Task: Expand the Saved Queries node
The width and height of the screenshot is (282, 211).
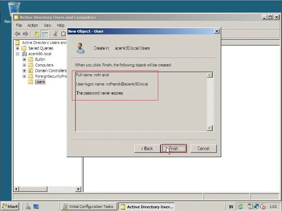Action: (17, 48)
